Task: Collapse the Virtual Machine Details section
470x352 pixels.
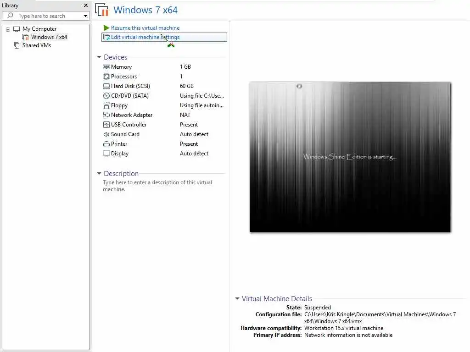Action: click(x=237, y=298)
